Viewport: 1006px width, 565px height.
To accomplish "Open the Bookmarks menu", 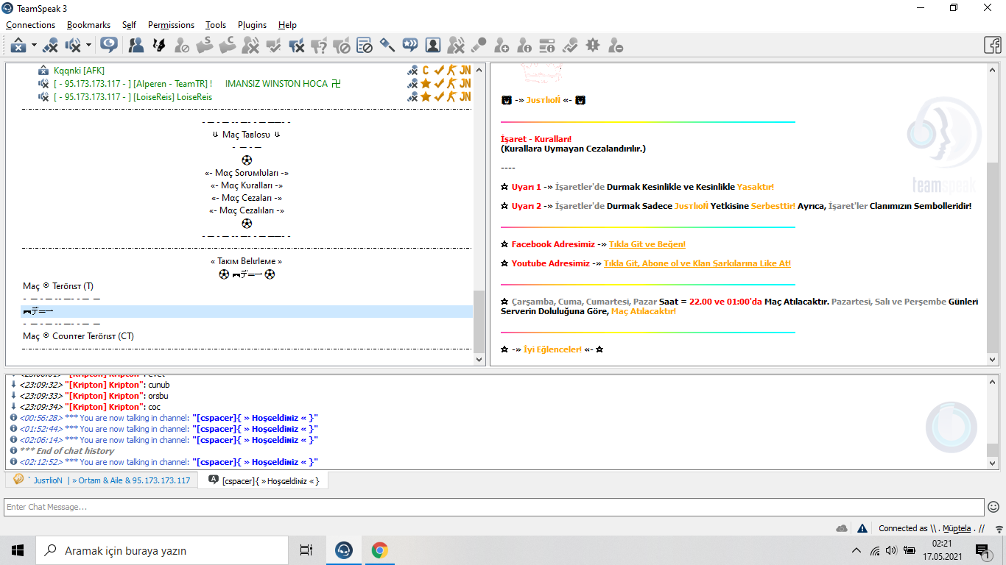I will click(x=88, y=25).
